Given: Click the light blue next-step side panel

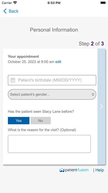Looking at the screenshot, I should point(101,106).
